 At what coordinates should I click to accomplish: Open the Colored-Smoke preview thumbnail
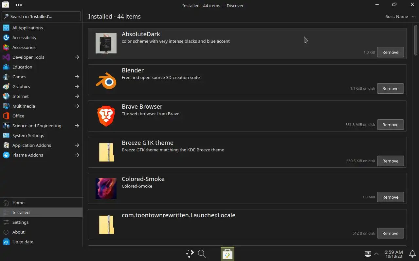(x=106, y=189)
